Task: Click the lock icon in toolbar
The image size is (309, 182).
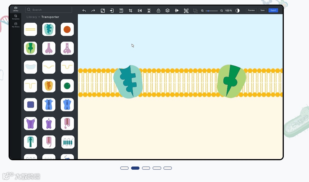Action: [x=158, y=11]
